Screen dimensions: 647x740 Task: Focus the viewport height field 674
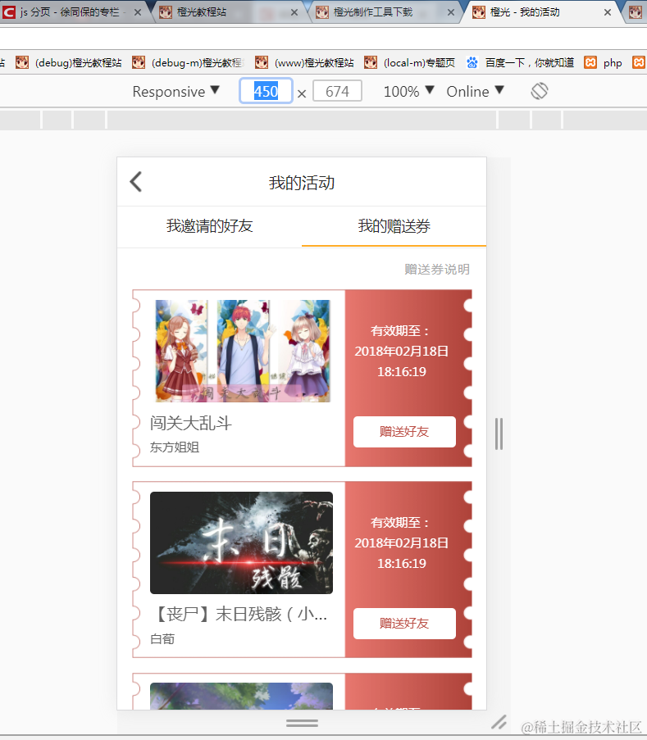337,91
